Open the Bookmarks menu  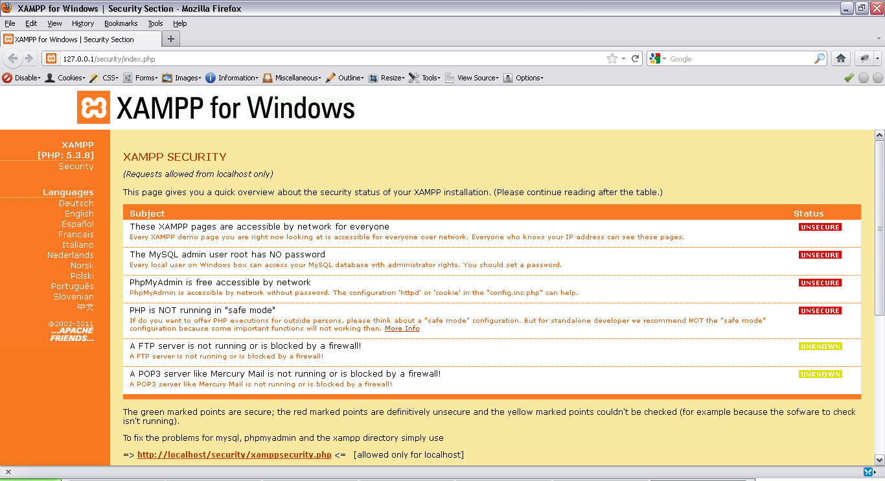point(121,23)
